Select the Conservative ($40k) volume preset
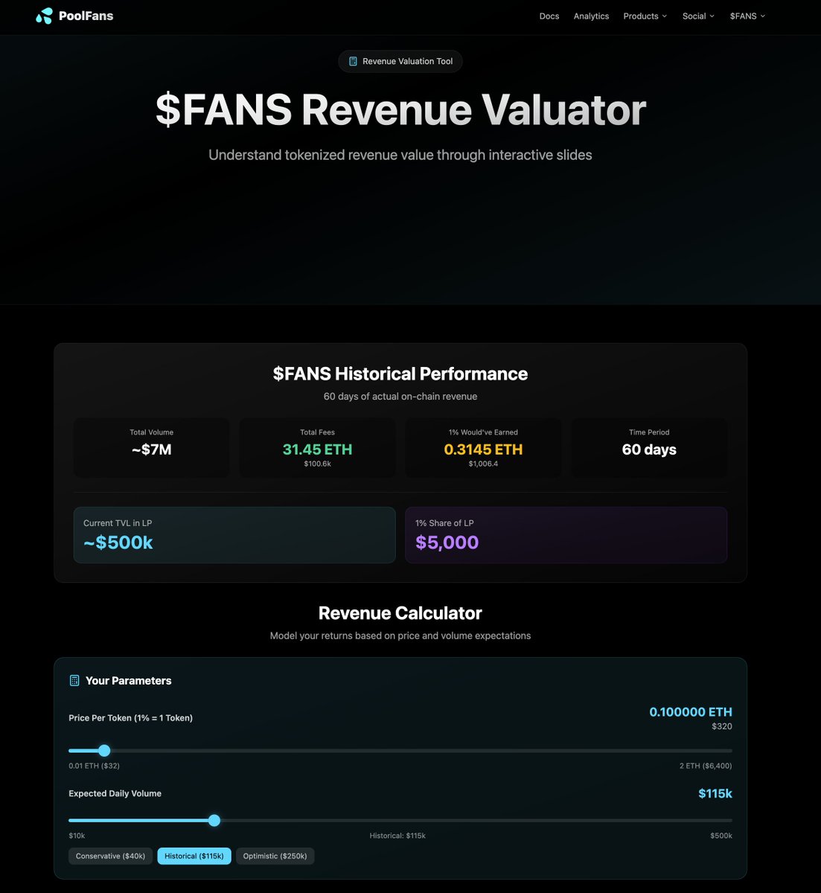This screenshot has height=893, width=821. [x=111, y=856]
